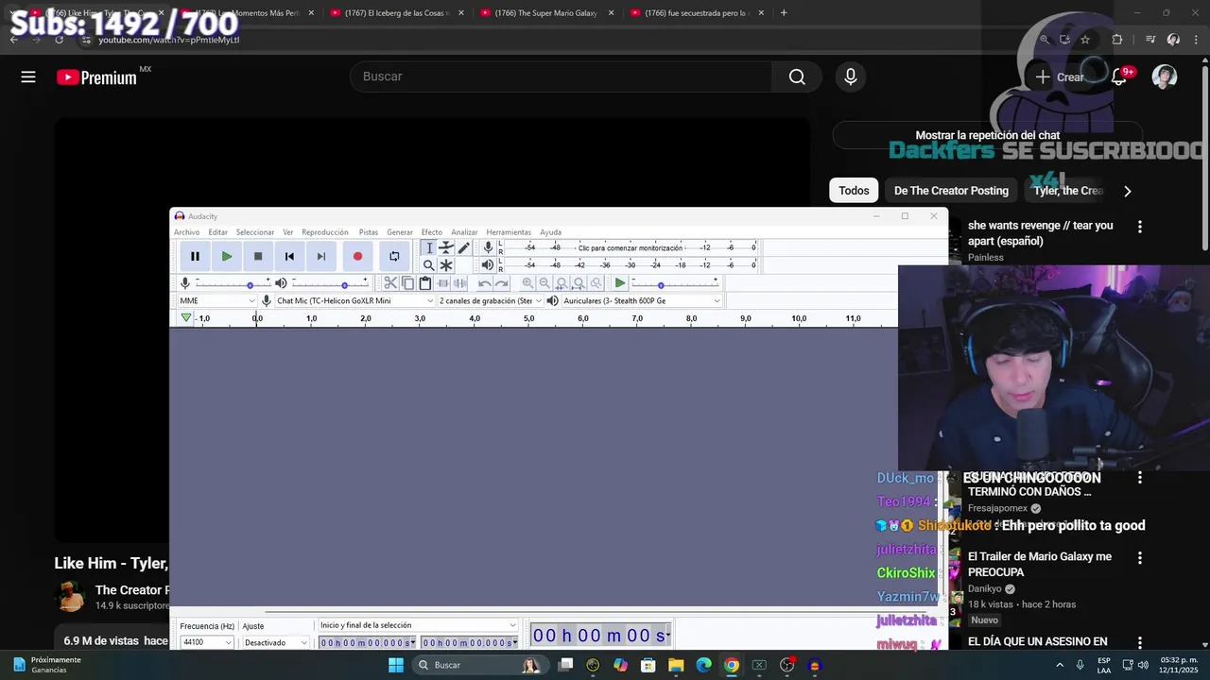Open the Chat Mic recording device dropdown
Screen dimensions: 1210x680
click(354, 300)
